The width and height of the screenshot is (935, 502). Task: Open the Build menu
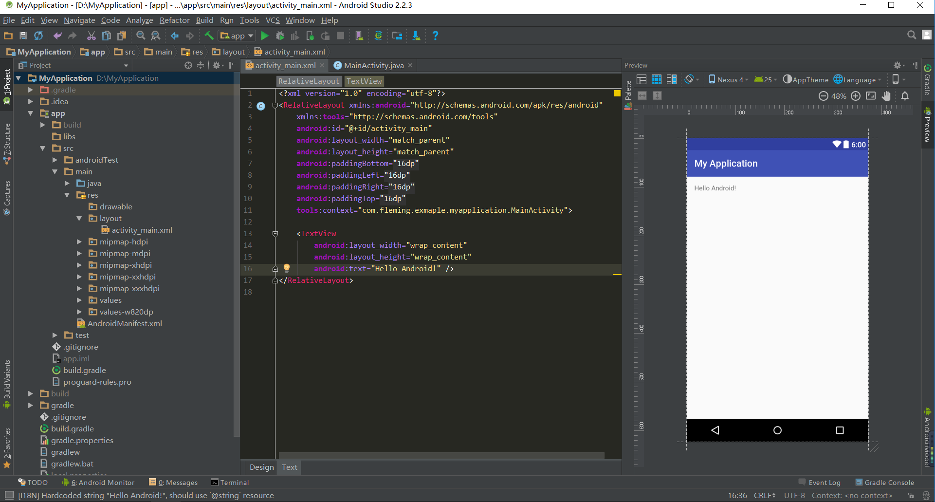[x=204, y=20]
